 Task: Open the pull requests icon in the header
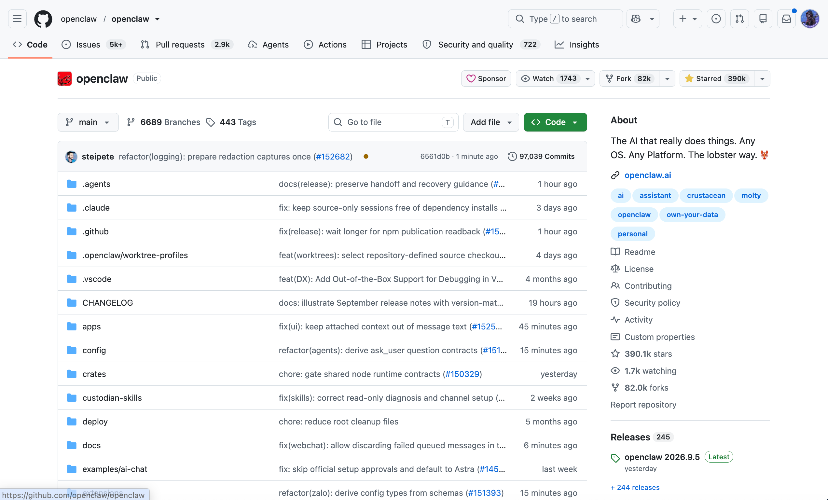tap(739, 19)
